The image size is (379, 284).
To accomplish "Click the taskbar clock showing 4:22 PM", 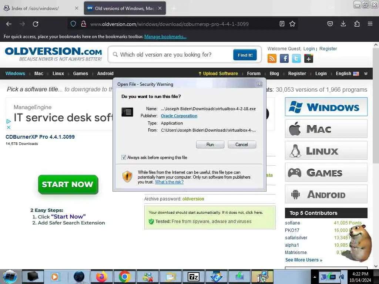I will [360, 277].
